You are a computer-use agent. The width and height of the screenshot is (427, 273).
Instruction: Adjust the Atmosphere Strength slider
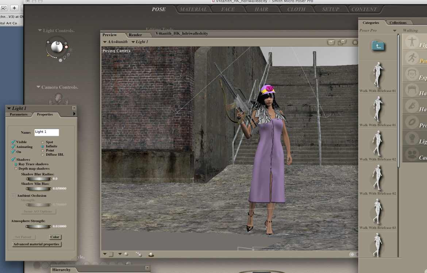click(38, 226)
